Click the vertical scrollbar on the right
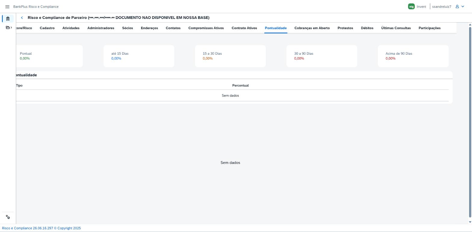Viewport: 472px width, 232px height. [470, 122]
